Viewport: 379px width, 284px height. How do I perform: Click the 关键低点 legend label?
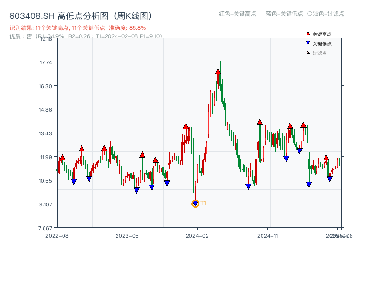coord(322,44)
